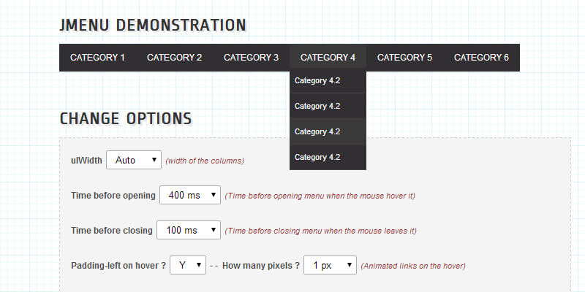Click the Category 3 menu tab
The width and height of the screenshot is (585, 292).
coord(251,58)
